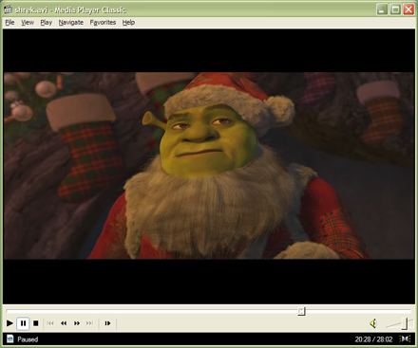Open the View menu
Screen dimensions: 418x348
pos(28,23)
